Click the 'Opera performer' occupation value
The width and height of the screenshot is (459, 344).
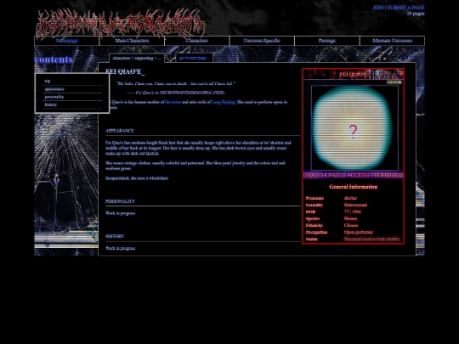(x=359, y=232)
